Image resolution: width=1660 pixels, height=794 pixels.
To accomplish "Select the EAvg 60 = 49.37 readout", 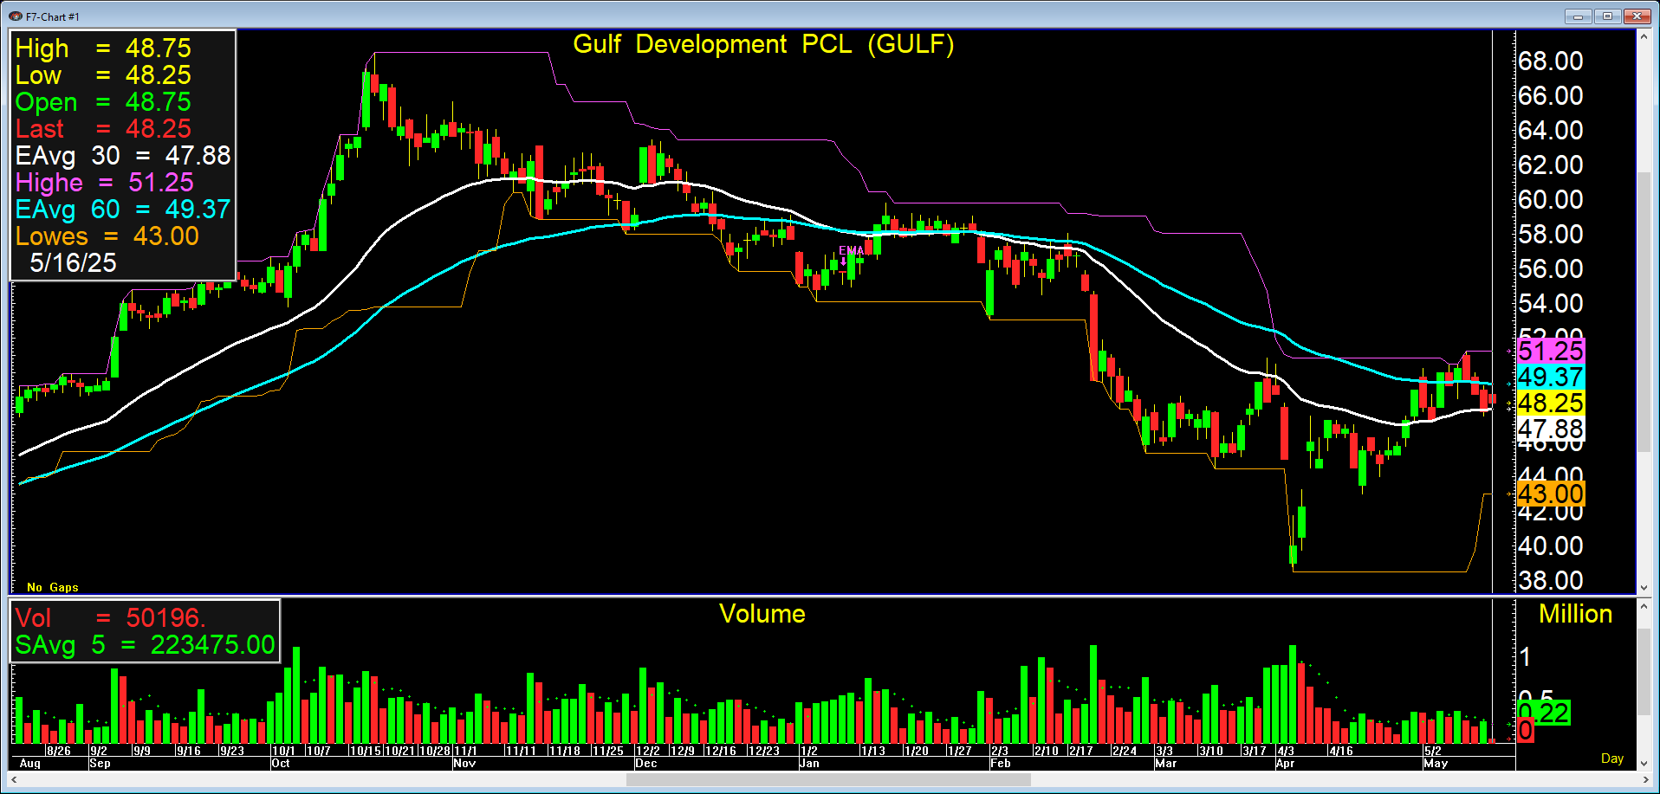I will point(123,209).
